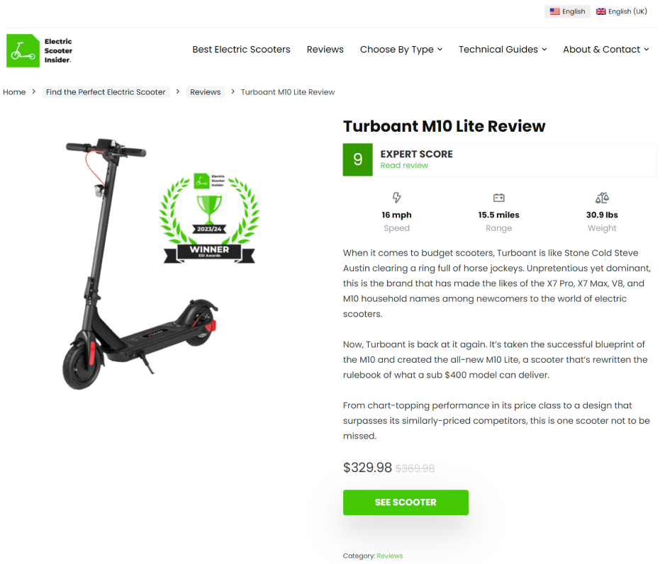
Task: Click the scales weight icon
Action: click(x=602, y=198)
